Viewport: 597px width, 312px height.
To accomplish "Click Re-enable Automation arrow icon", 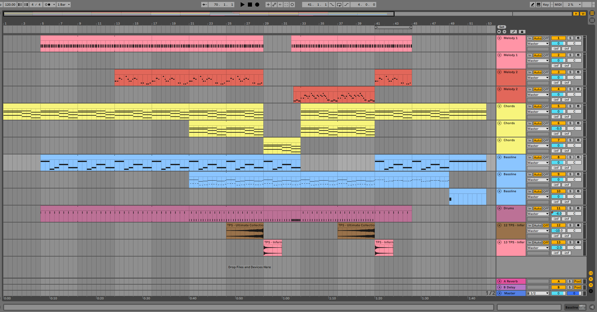I will click(x=280, y=4).
